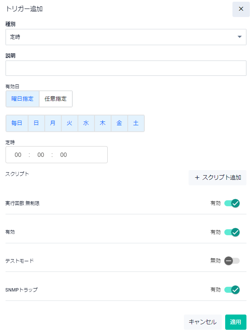Open the 種別 dropdown arrow
This screenshot has height=335, width=252.
pos(239,37)
